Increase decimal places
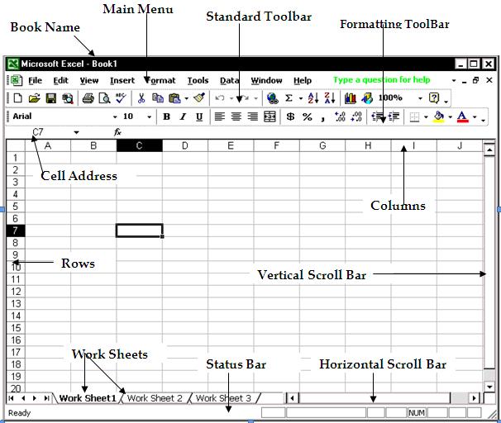 click(340, 116)
